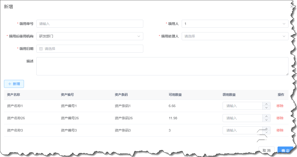The image size is (297, 157).
Task: Click the decrement arrow for 资产名称1 quantity
Action: click(x=267, y=107)
